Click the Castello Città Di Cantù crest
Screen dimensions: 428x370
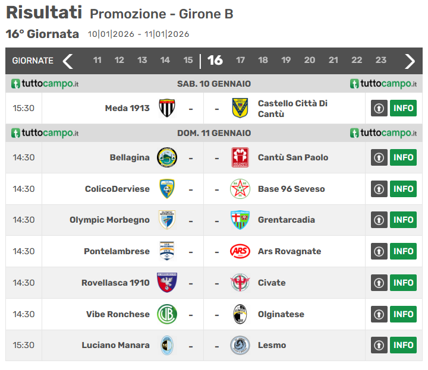click(x=240, y=108)
